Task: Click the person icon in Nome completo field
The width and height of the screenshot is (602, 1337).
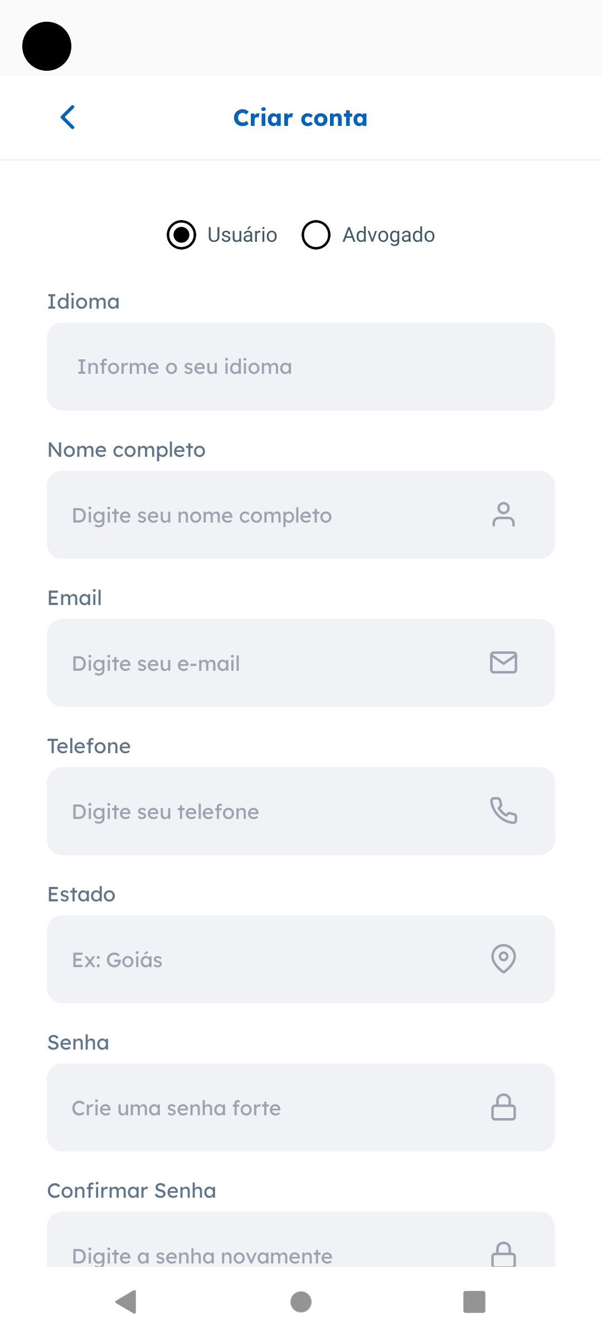Action: tap(503, 515)
